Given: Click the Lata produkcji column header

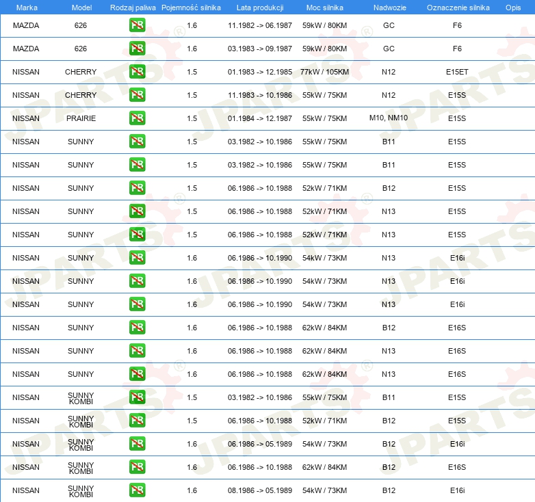Looking at the screenshot, I should [260, 8].
